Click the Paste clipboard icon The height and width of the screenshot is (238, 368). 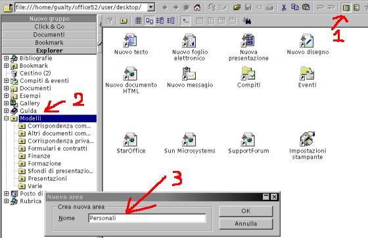pyautogui.click(x=306, y=7)
